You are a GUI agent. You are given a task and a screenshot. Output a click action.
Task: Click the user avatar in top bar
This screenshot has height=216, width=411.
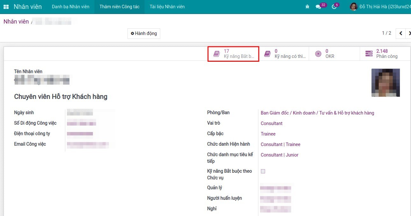coord(353,7)
